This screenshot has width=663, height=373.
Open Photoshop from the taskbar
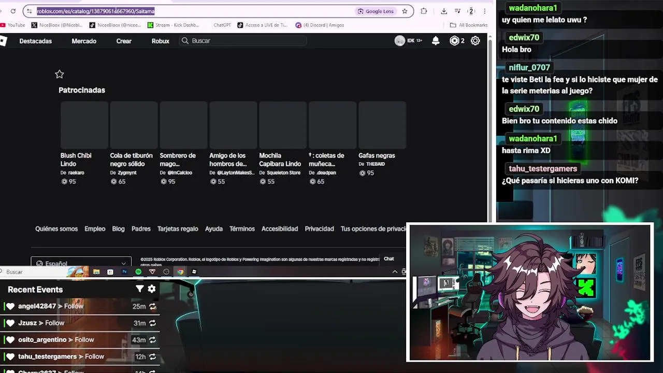[124, 271]
